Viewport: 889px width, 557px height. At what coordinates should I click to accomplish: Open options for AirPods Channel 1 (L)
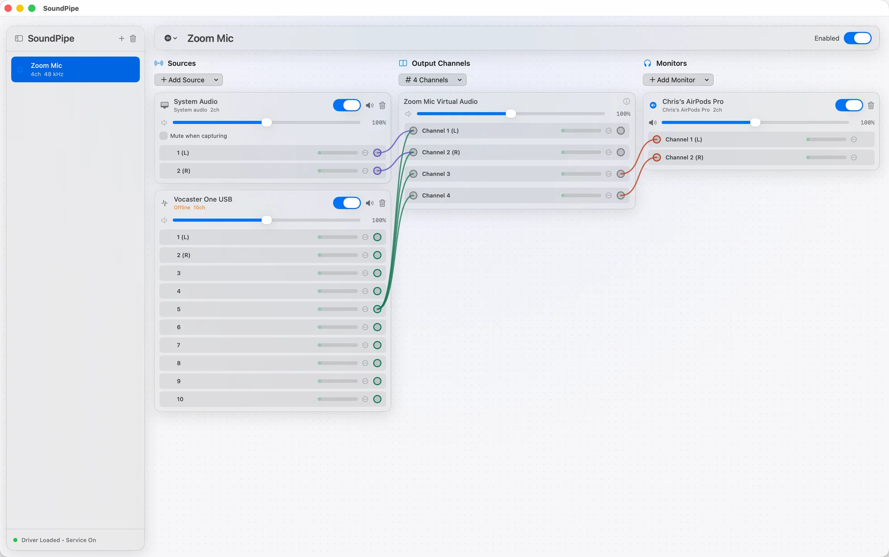point(854,140)
